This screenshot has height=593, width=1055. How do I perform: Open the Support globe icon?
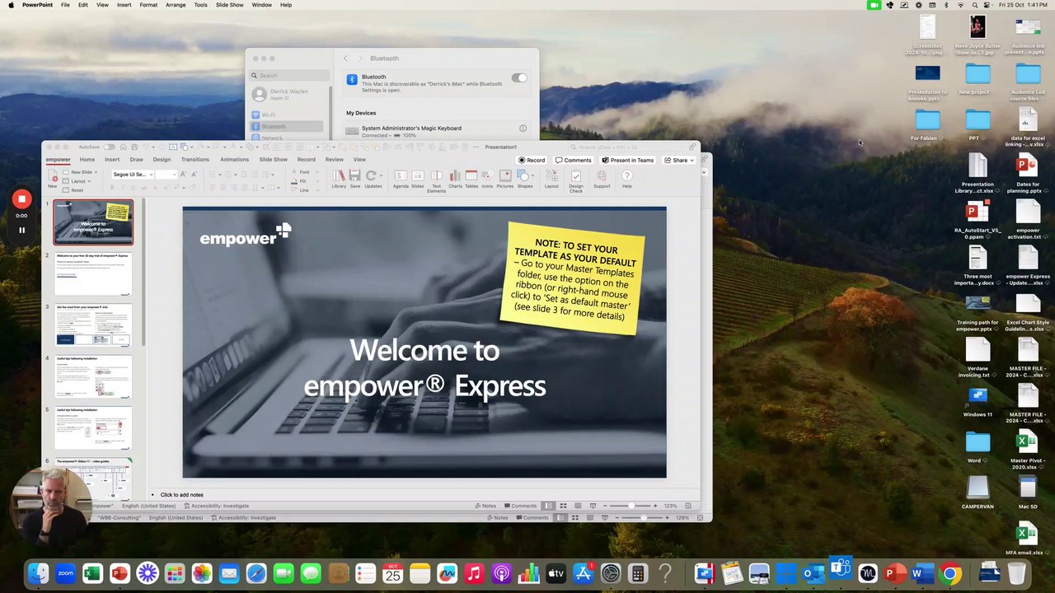(x=602, y=177)
